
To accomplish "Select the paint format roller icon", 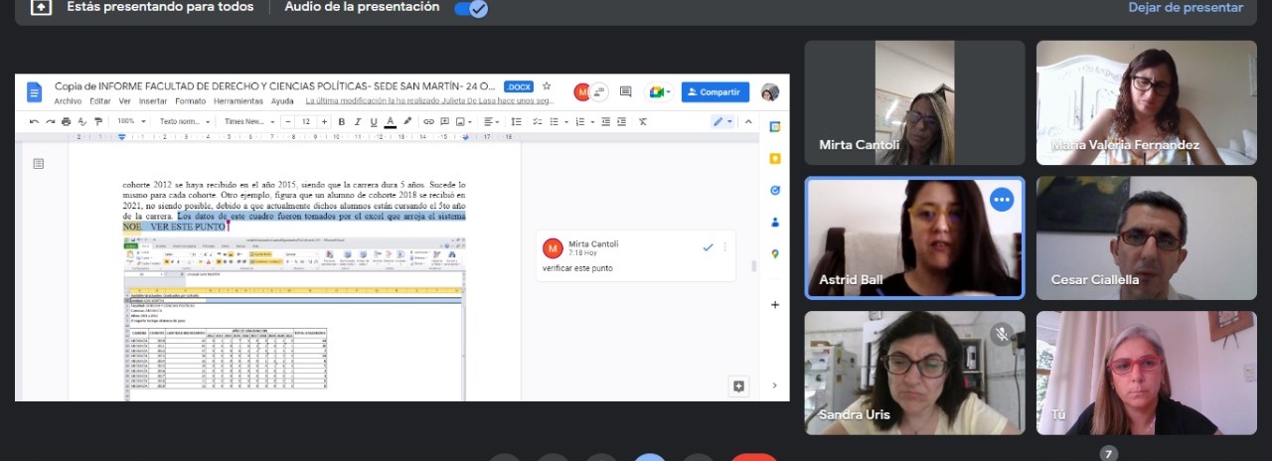I will click(x=97, y=121).
